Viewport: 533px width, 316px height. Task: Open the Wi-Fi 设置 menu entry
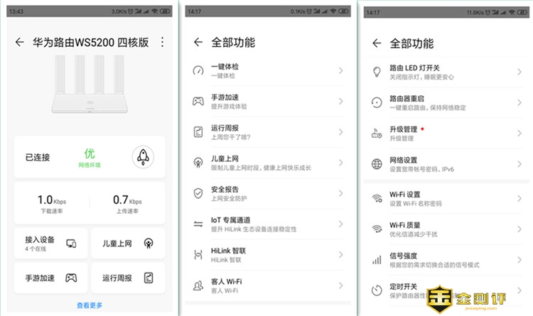tap(441, 198)
